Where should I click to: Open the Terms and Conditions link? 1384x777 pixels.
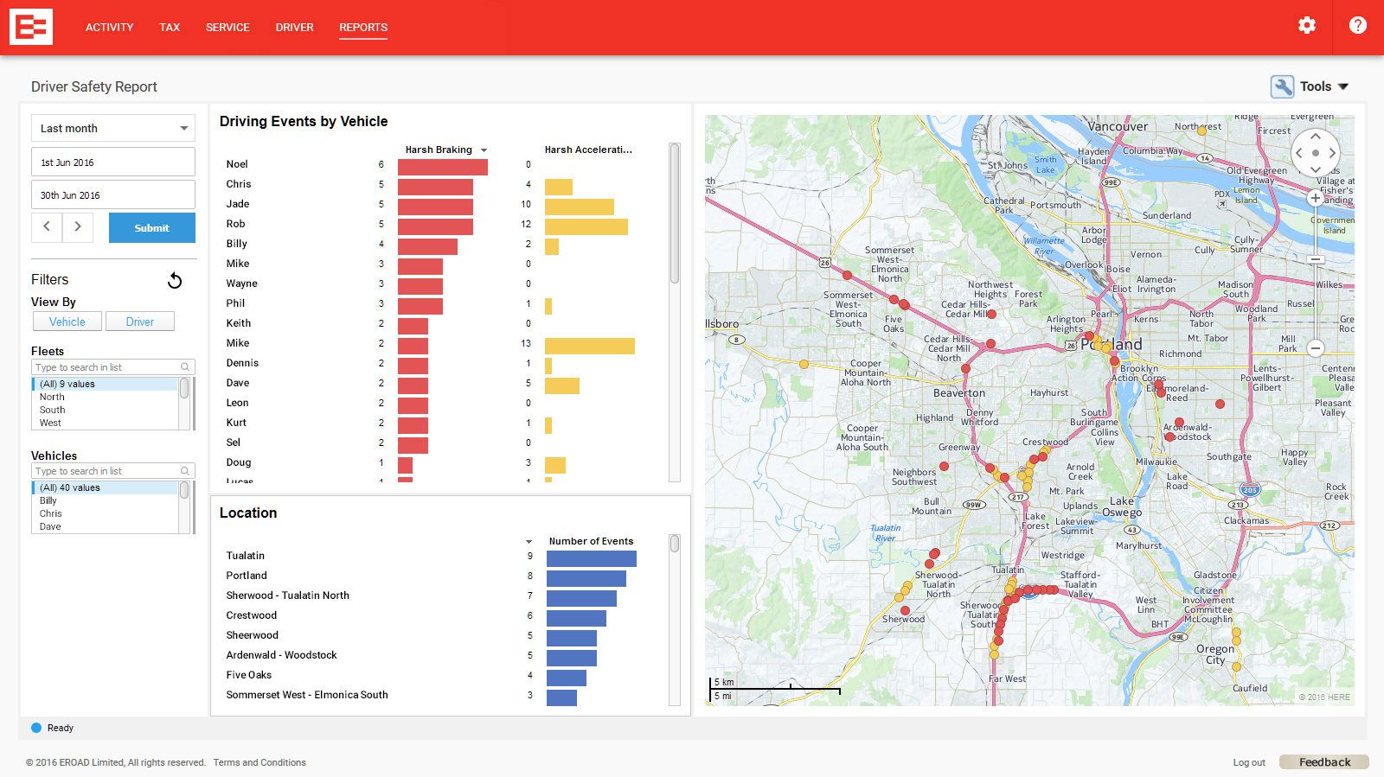click(x=259, y=762)
